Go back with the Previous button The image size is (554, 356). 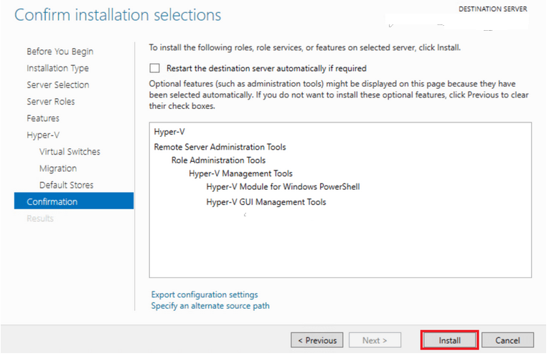[x=317, y=340]
